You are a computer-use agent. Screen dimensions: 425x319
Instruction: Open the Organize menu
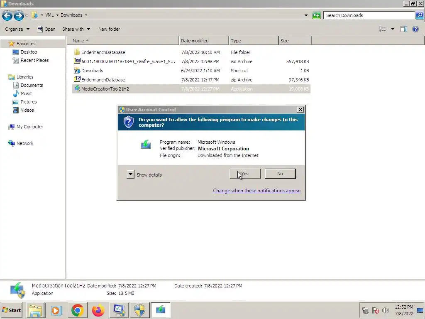click(17, 29)
